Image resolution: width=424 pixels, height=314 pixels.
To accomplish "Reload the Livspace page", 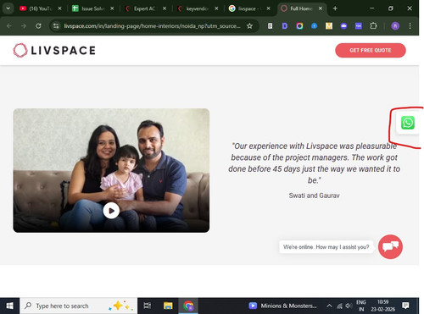I will tap(38, 26).
